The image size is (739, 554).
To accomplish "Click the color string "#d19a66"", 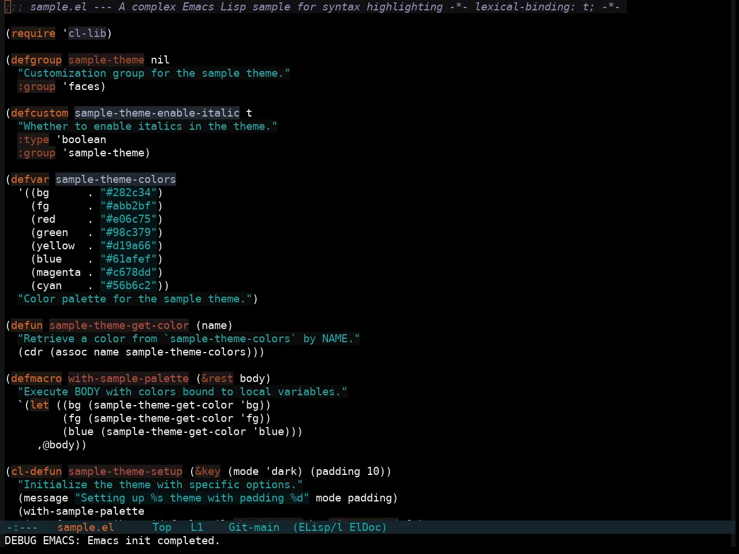I will tap(129, 246).
